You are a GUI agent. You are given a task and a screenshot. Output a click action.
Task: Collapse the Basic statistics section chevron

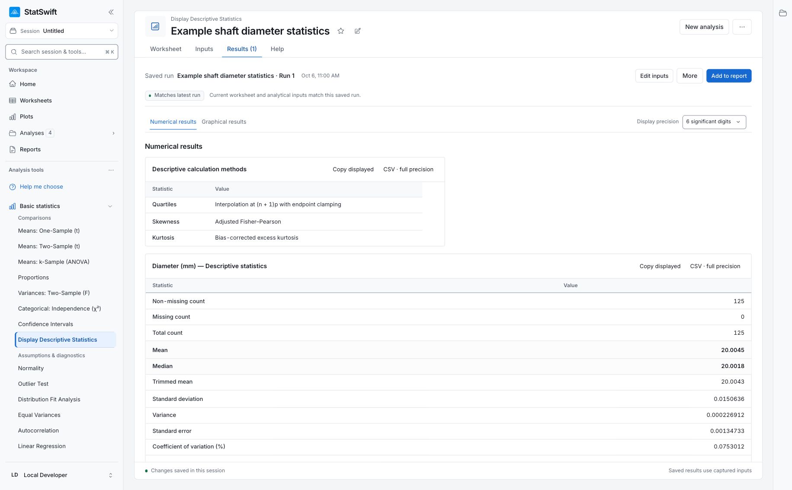(110, 206)
